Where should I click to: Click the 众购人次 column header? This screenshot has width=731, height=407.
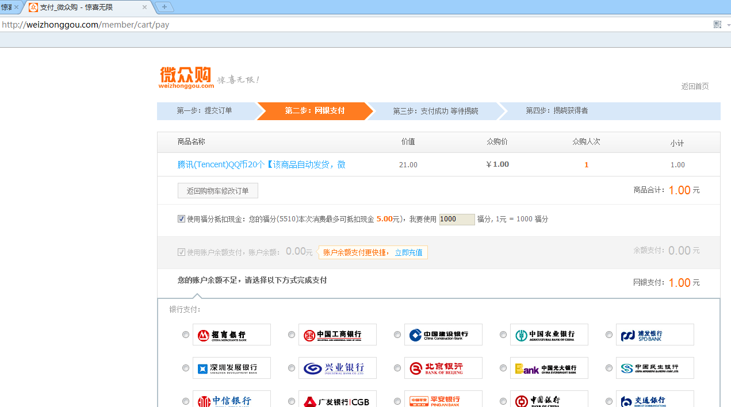[x=586, y=141]
